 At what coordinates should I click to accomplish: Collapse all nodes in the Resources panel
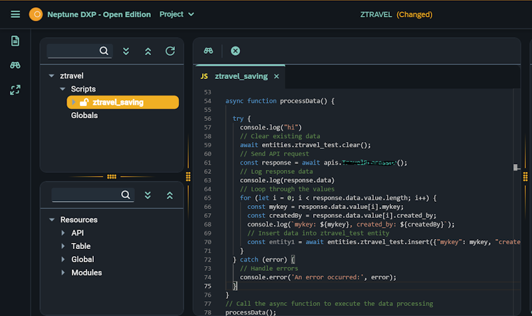click(x=170, y=195)
